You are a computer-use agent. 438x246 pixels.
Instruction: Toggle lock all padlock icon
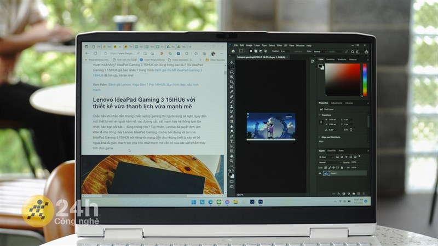[x=342, y=168]
